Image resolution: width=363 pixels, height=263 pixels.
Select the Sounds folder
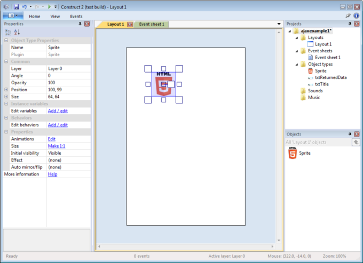[315, 91]
